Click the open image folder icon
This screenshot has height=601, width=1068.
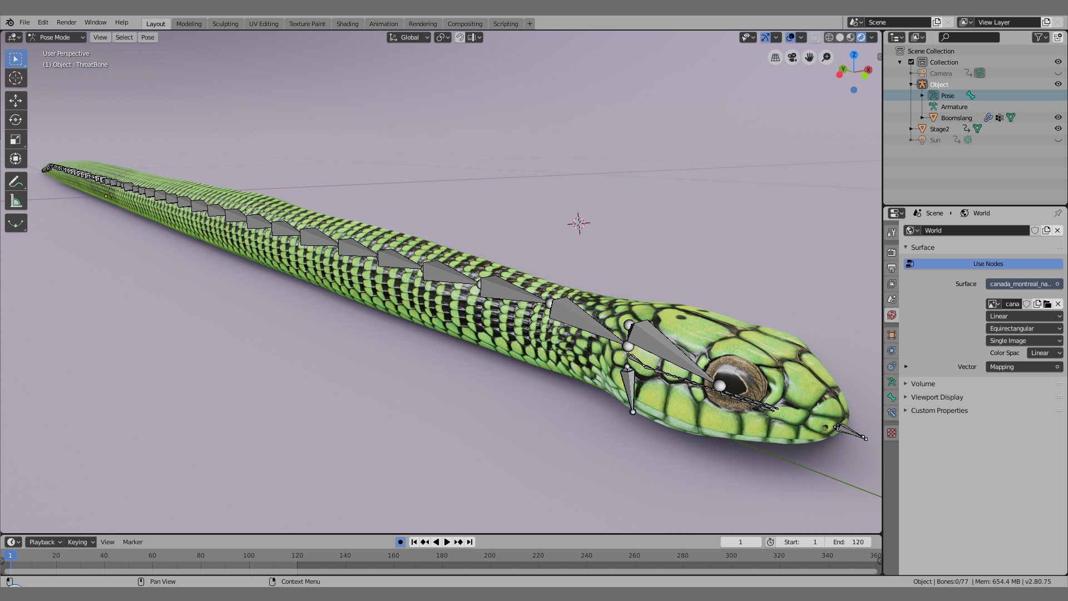tap(1047, 304)
